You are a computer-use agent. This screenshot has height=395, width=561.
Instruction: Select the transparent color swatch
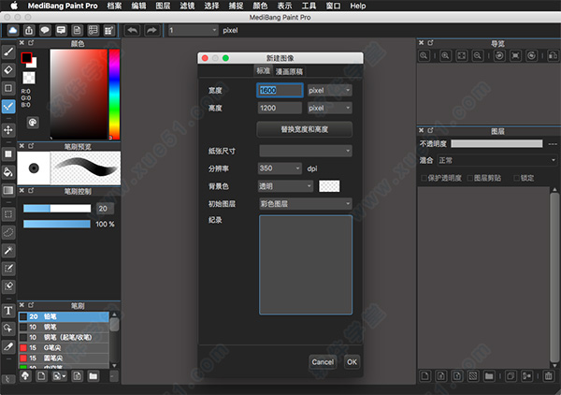(29, 78)
